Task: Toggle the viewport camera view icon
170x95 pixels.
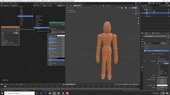Action: 138,23
